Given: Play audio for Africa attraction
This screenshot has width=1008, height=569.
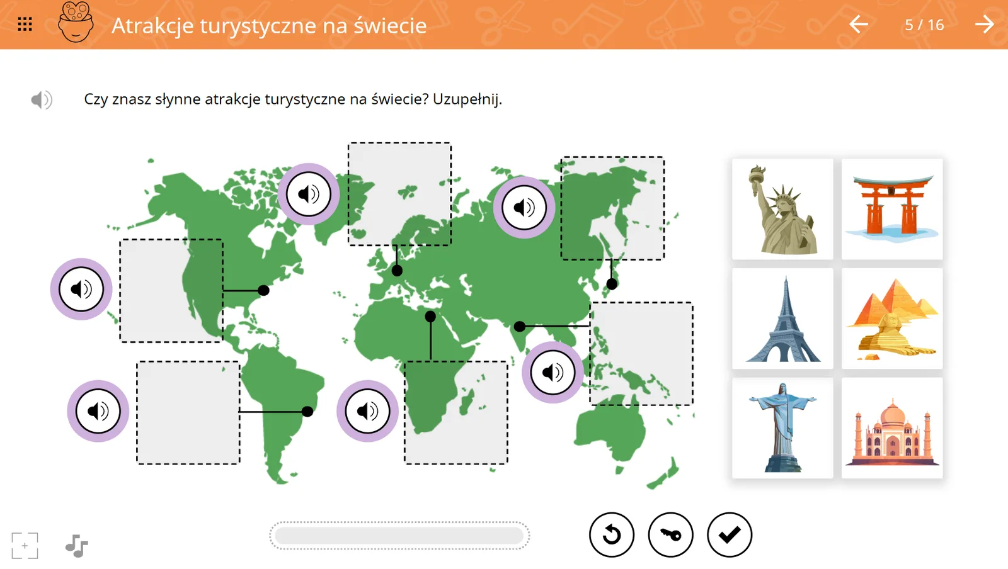Looking at the screenshot, I should coord(368,411).
